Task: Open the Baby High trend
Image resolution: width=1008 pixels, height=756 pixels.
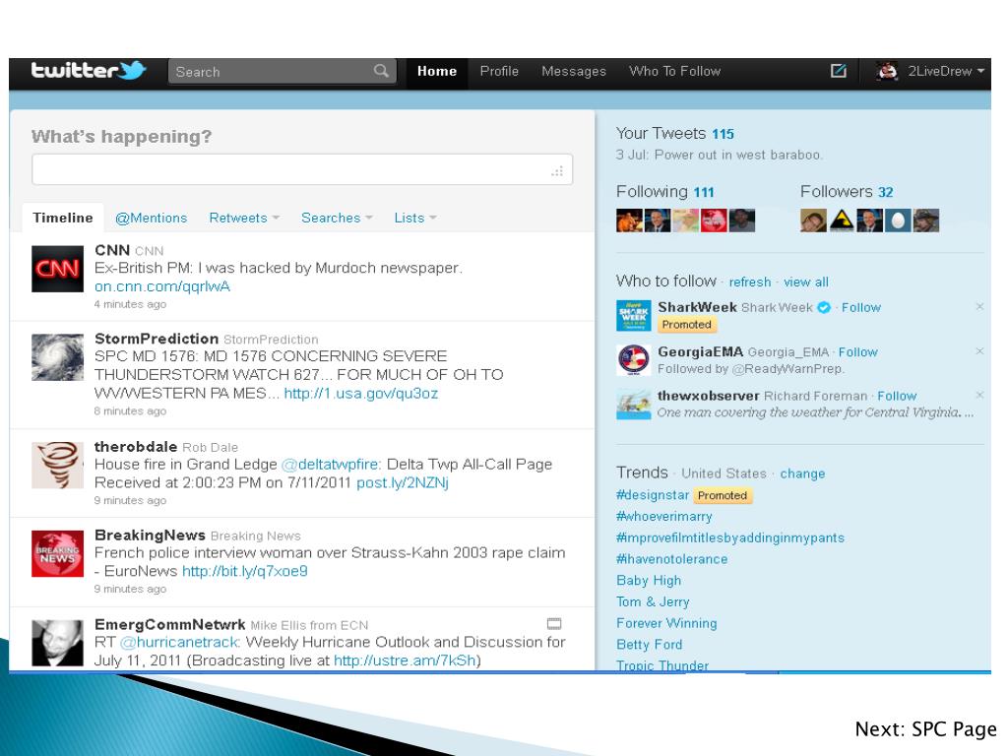Action: pyautogui.click(x=649, y=581)
